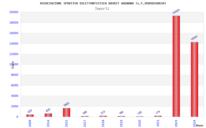
Task: Click the value label 423
Action: pyautogui.click(x=30, y=111)
